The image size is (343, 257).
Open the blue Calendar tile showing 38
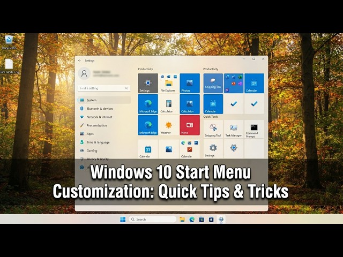coord(213,104)
